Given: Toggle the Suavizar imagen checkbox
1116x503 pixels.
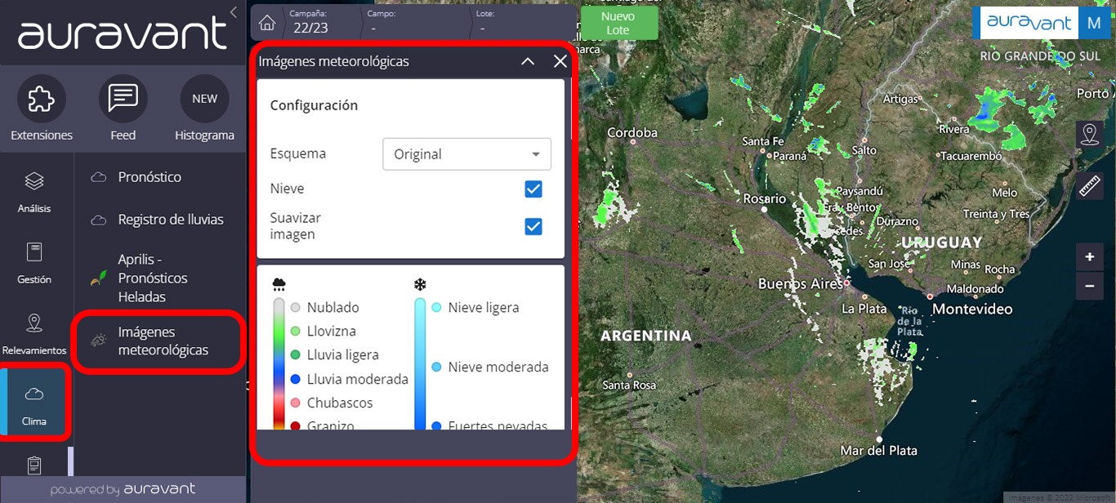Looking at the screenshot, I should coord(533,226).
